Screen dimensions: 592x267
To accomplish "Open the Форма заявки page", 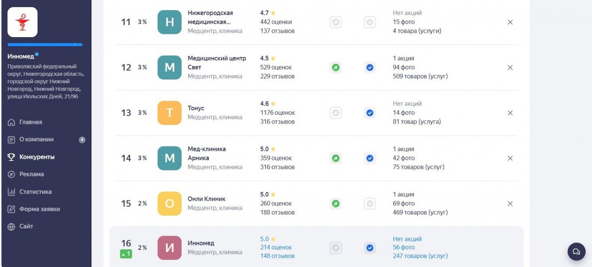I will click(x=39, y=209).
